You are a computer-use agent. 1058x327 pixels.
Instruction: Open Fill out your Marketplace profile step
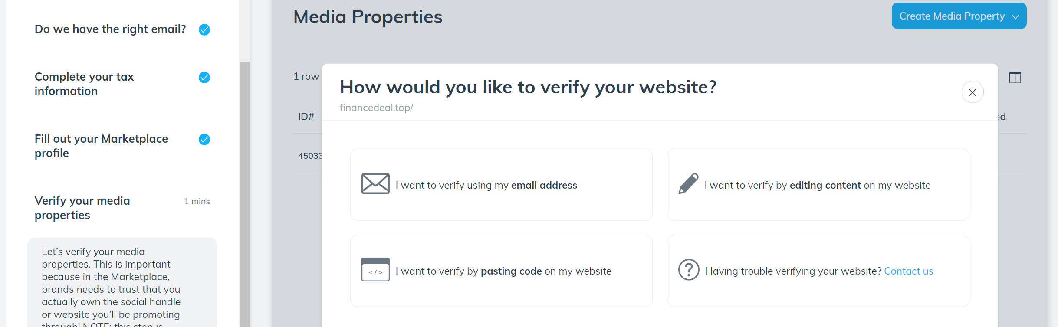click(101, 146)
